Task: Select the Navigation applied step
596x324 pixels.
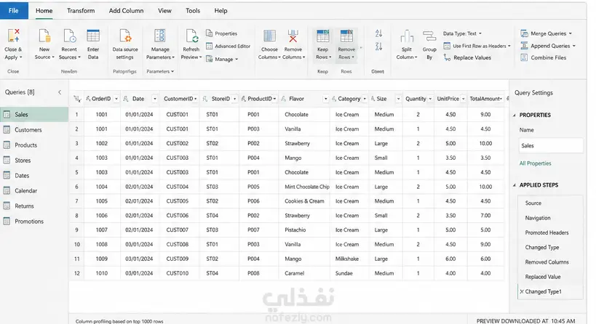Action: coord(550,218)
